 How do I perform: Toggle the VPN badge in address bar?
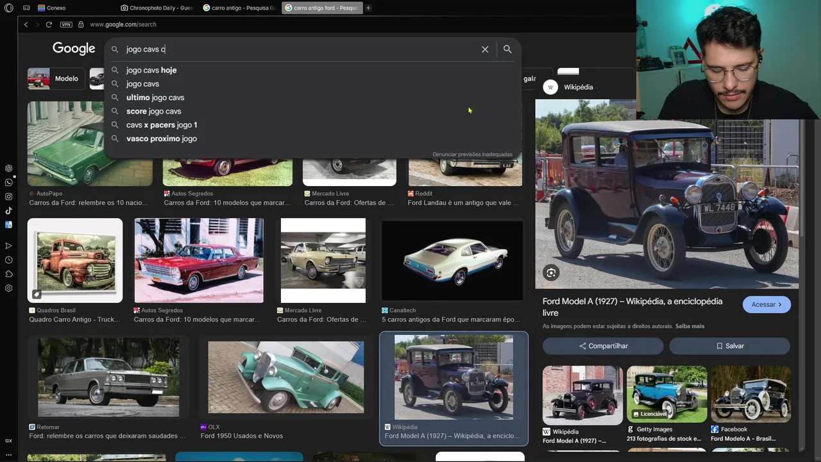66,24
